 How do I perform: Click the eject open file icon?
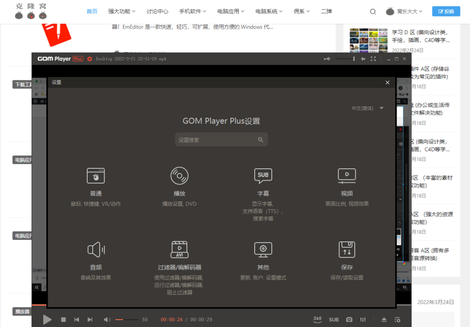[384, 320]
